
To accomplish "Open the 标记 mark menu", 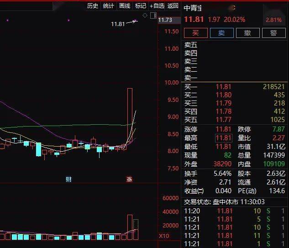I will (140, 6).
